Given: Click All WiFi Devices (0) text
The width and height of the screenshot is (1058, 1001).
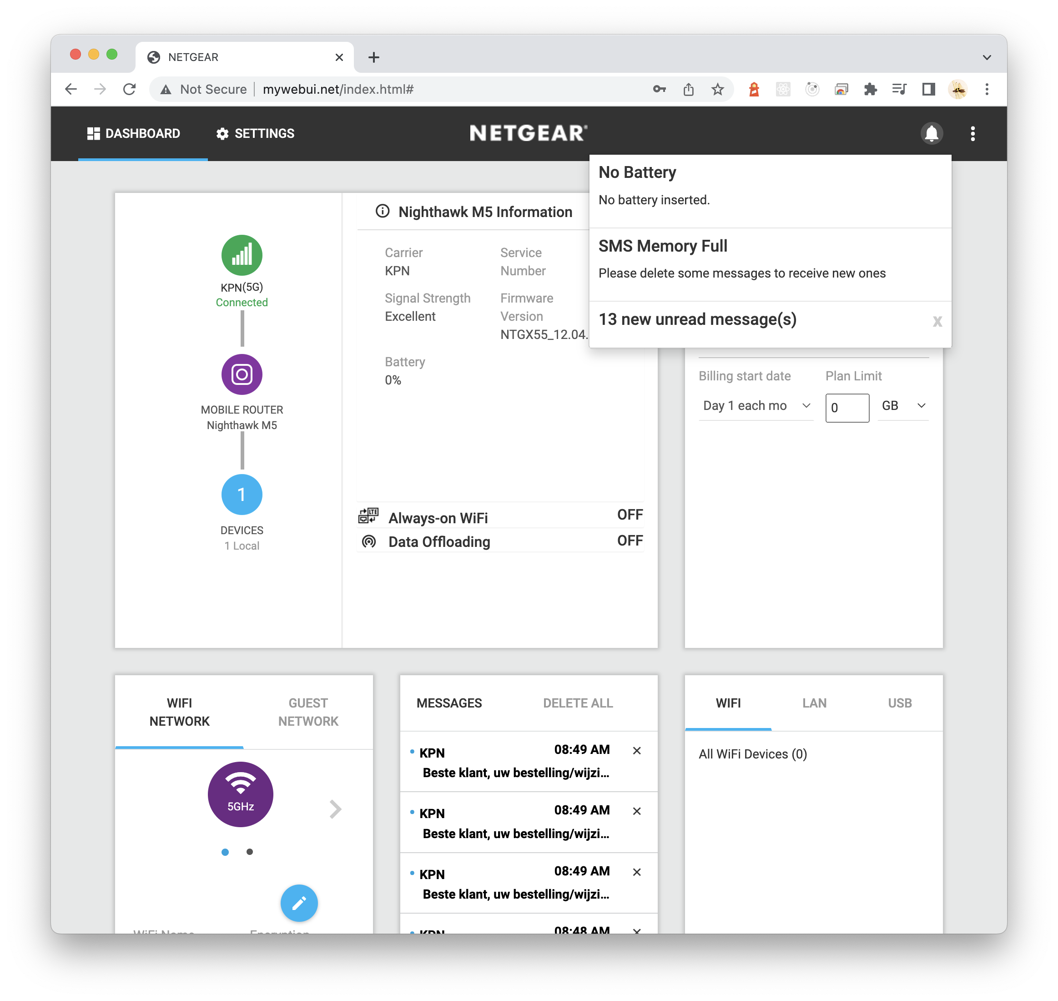Looking at the screenshot, I should (752, 753).
